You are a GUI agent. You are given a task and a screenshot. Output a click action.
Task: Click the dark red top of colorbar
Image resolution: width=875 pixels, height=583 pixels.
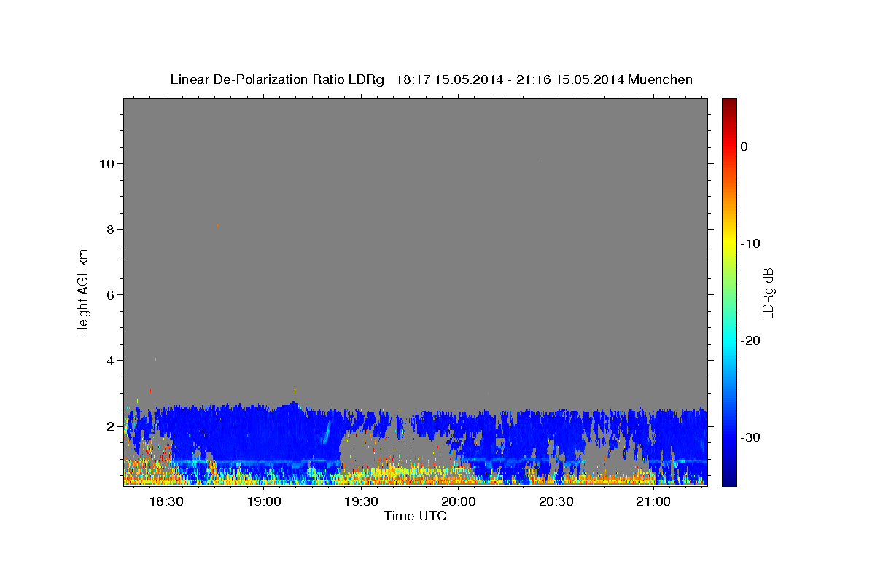pos(729,103)
